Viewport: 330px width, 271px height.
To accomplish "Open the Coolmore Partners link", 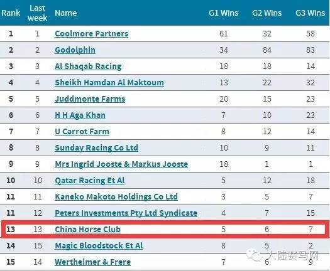I will [x=92, y=34].
